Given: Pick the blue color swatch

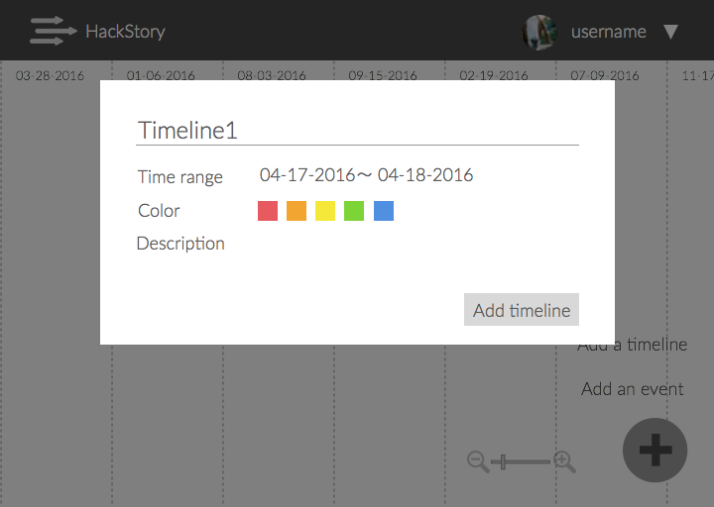Looking at the screenshot, I should coord(384,211).
